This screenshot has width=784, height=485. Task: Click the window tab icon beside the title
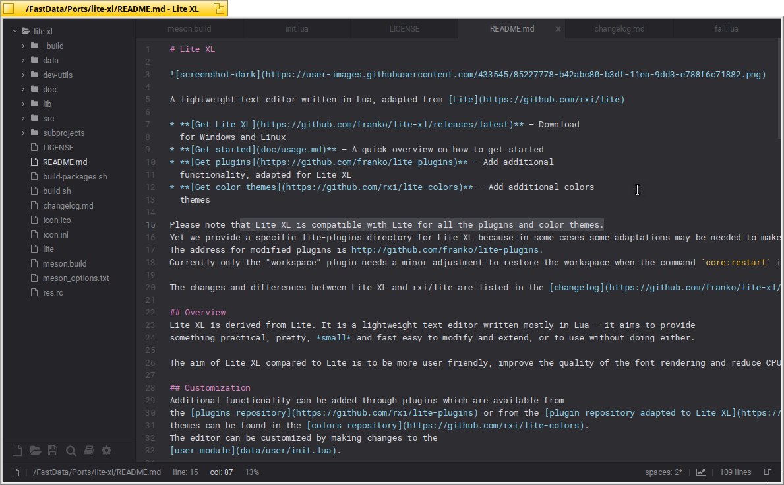pyautogui.click(x=218, y=8)
